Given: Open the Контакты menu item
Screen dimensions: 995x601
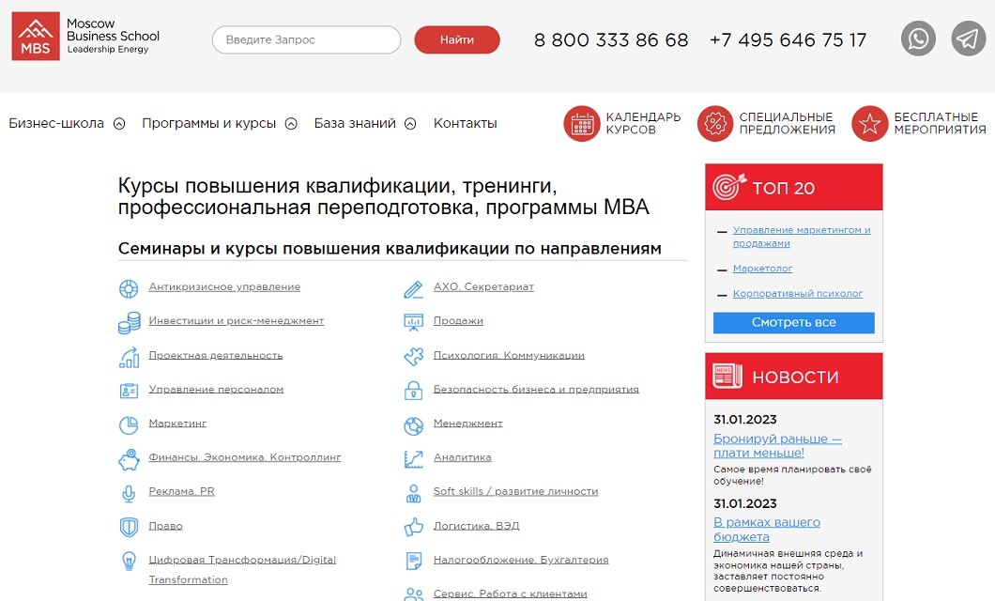Looking at the screenshot, I should coord(466,123).
